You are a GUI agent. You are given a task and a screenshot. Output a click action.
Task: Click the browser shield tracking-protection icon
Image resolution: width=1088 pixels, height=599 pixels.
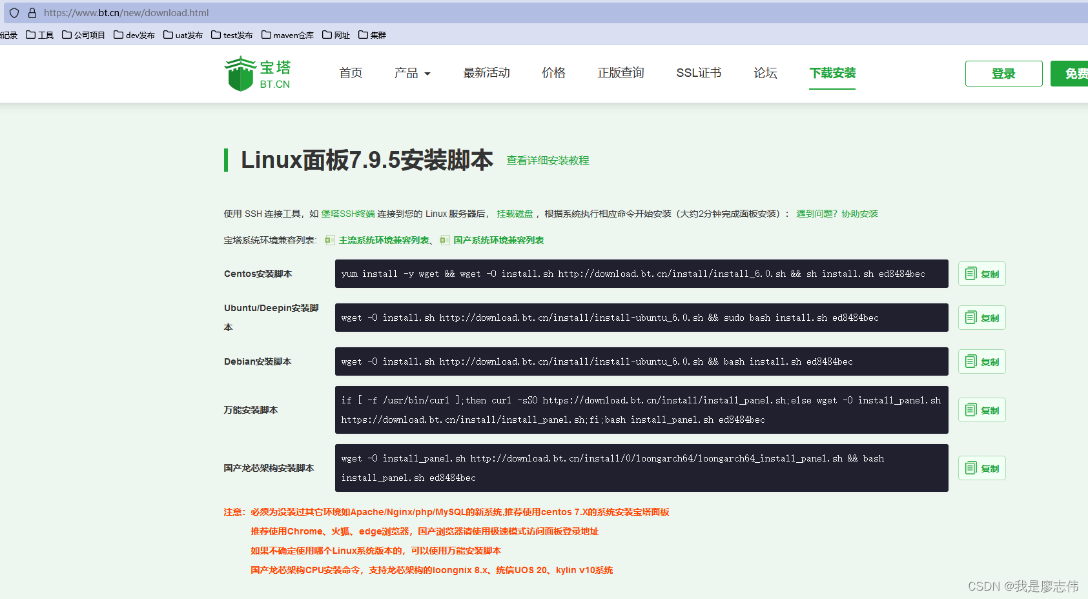[x=14, y=13]
